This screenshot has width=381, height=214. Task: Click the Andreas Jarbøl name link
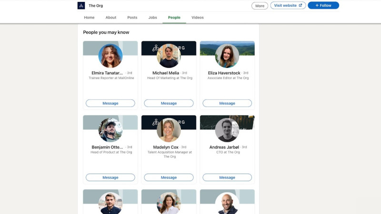point(224,147)
